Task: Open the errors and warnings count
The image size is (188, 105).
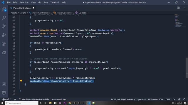Action: (7, 99)
